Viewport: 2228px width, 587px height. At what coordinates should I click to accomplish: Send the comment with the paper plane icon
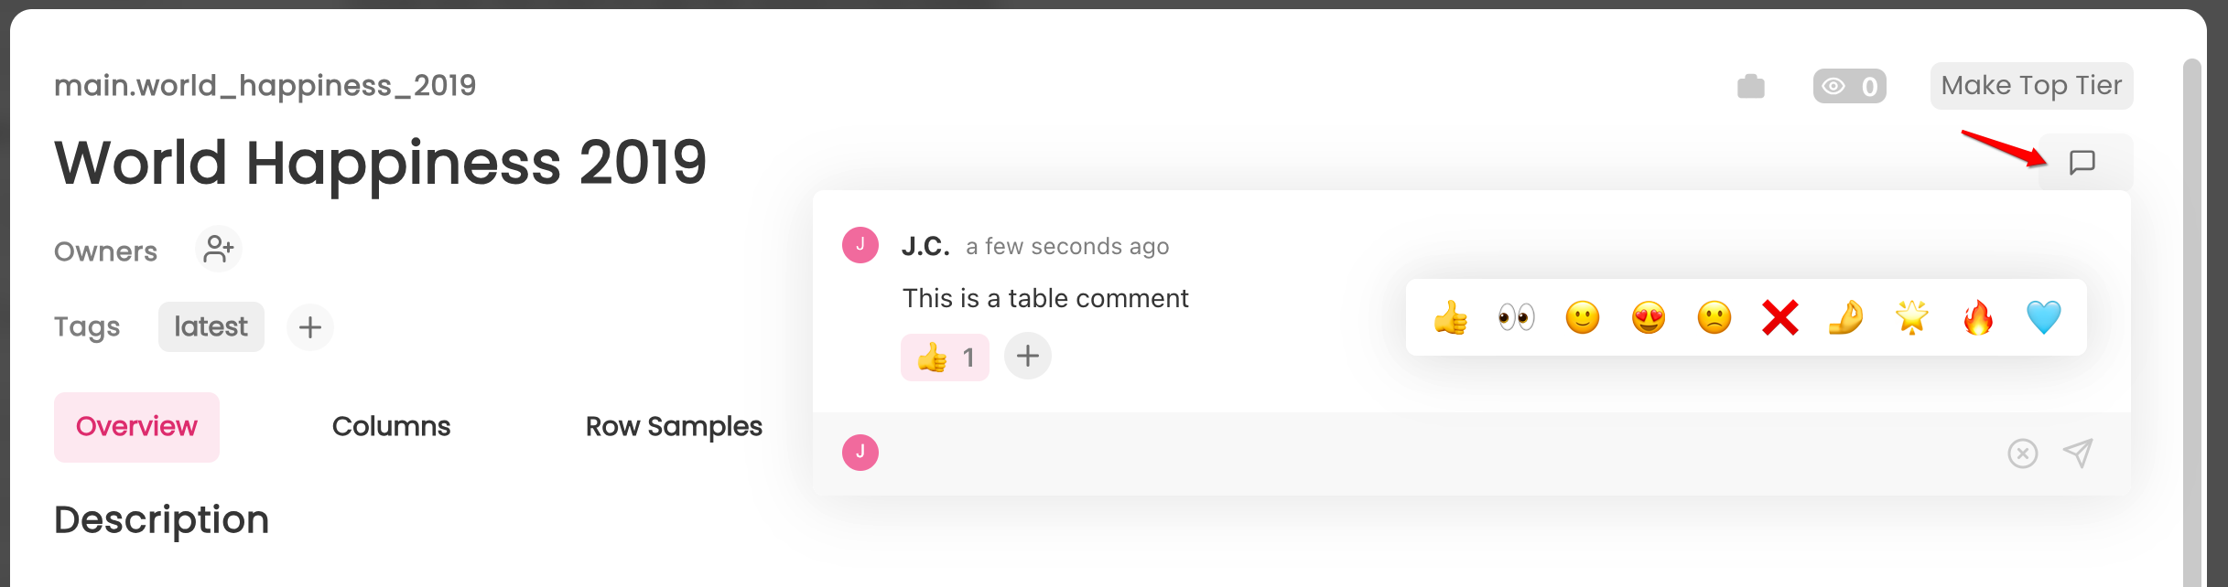point(2079,454)
